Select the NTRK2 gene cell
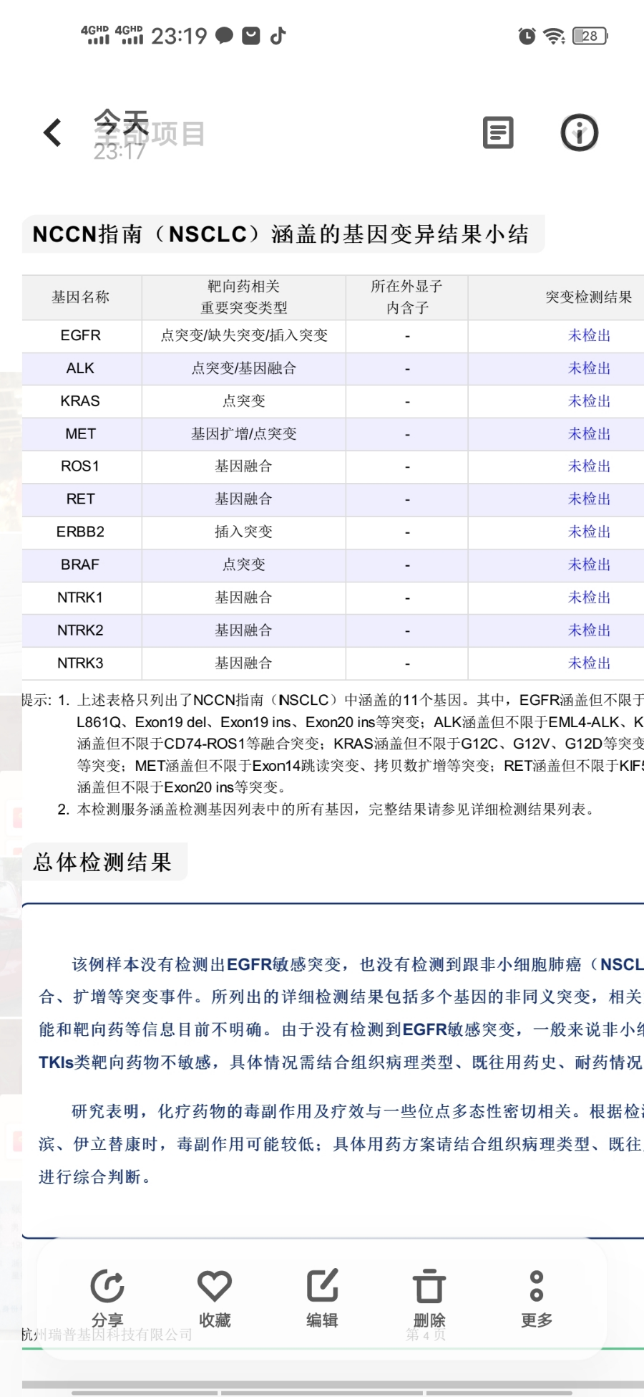The width and height of the screenshot is (644, 1397). [81, 630]
